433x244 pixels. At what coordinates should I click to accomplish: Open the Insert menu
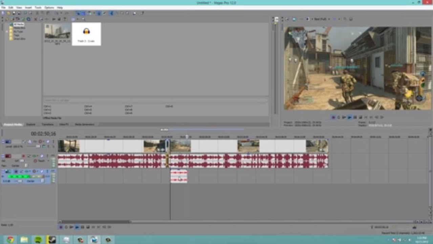pos(28,7)
